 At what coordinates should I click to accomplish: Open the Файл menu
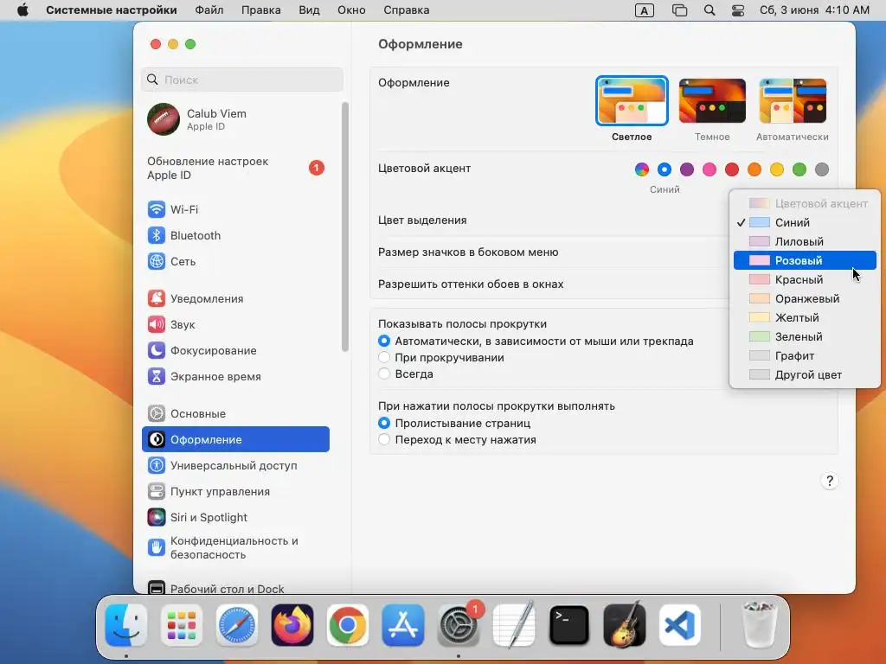209,10
